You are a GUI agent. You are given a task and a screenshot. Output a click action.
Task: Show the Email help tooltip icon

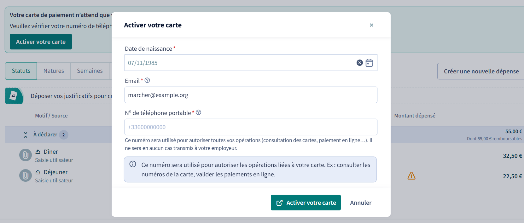pos(147,80)
